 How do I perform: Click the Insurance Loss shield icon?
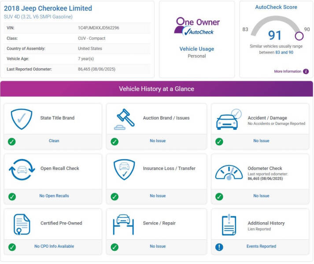[124, 169]
